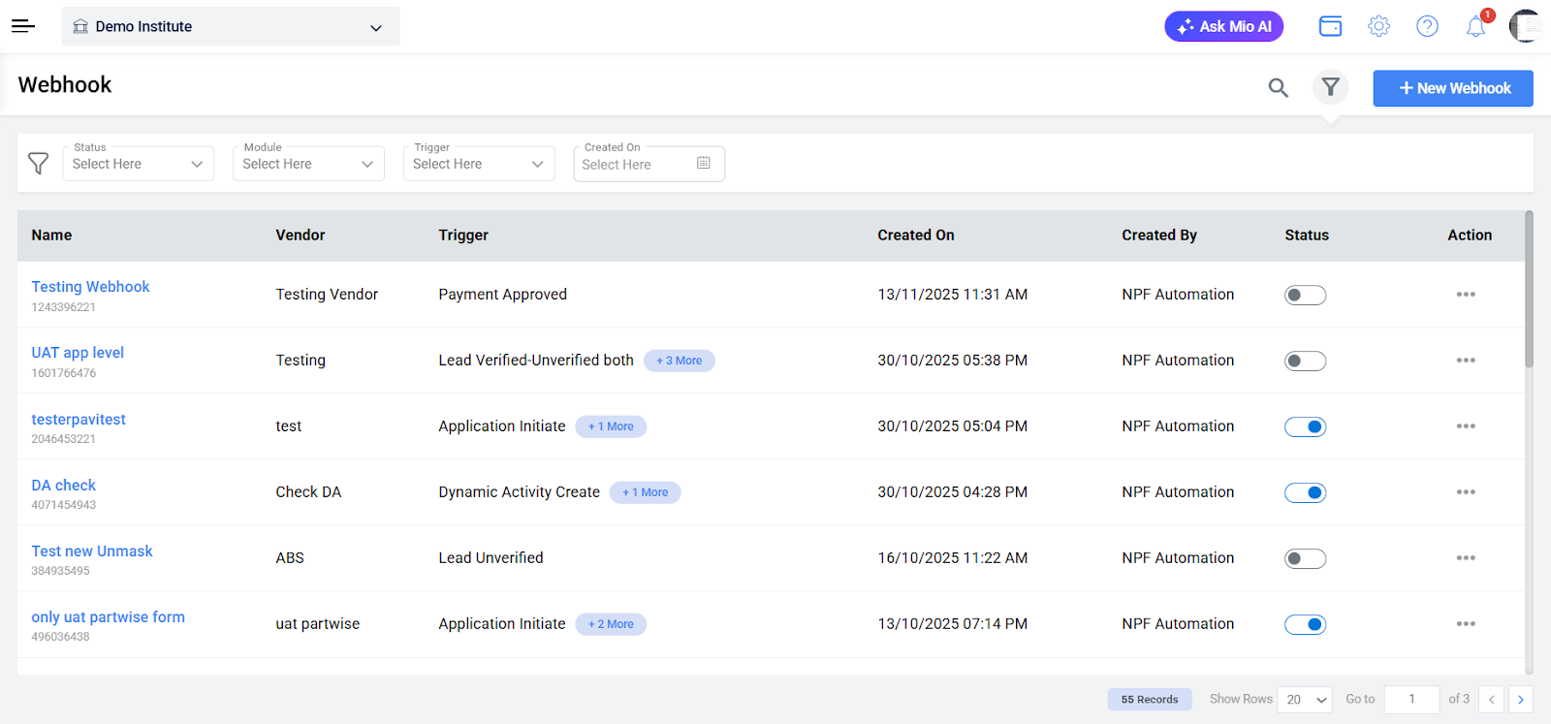Click the search magnifier icon

1278,88
